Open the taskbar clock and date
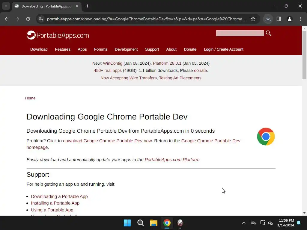Screen dimensions: 307x230 point(286,223)
